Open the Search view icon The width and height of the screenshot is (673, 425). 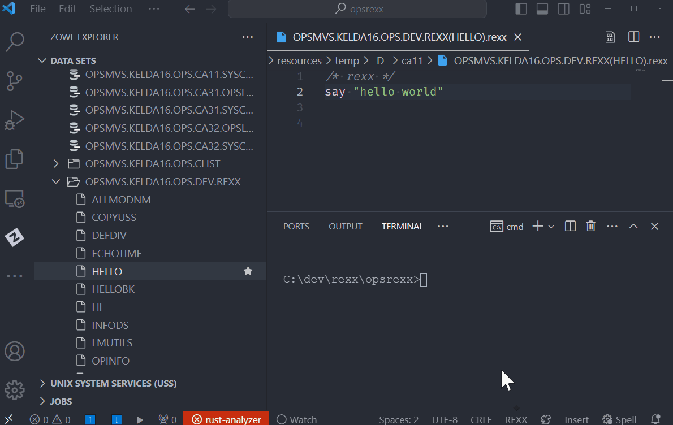tap(14, 42)
